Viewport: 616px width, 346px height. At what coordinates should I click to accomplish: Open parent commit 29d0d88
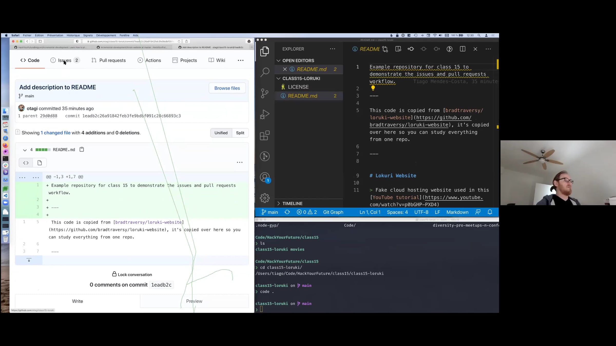tap(49, 116)
